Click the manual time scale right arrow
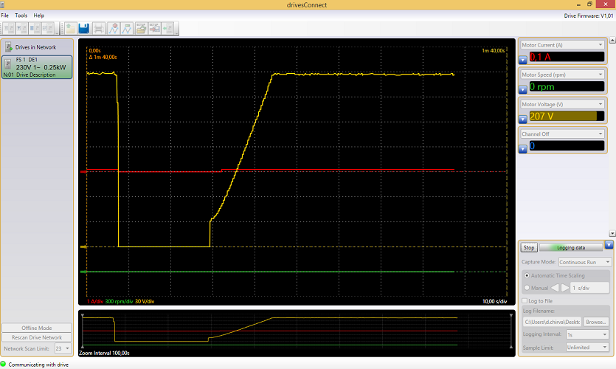 coord(565,288)
